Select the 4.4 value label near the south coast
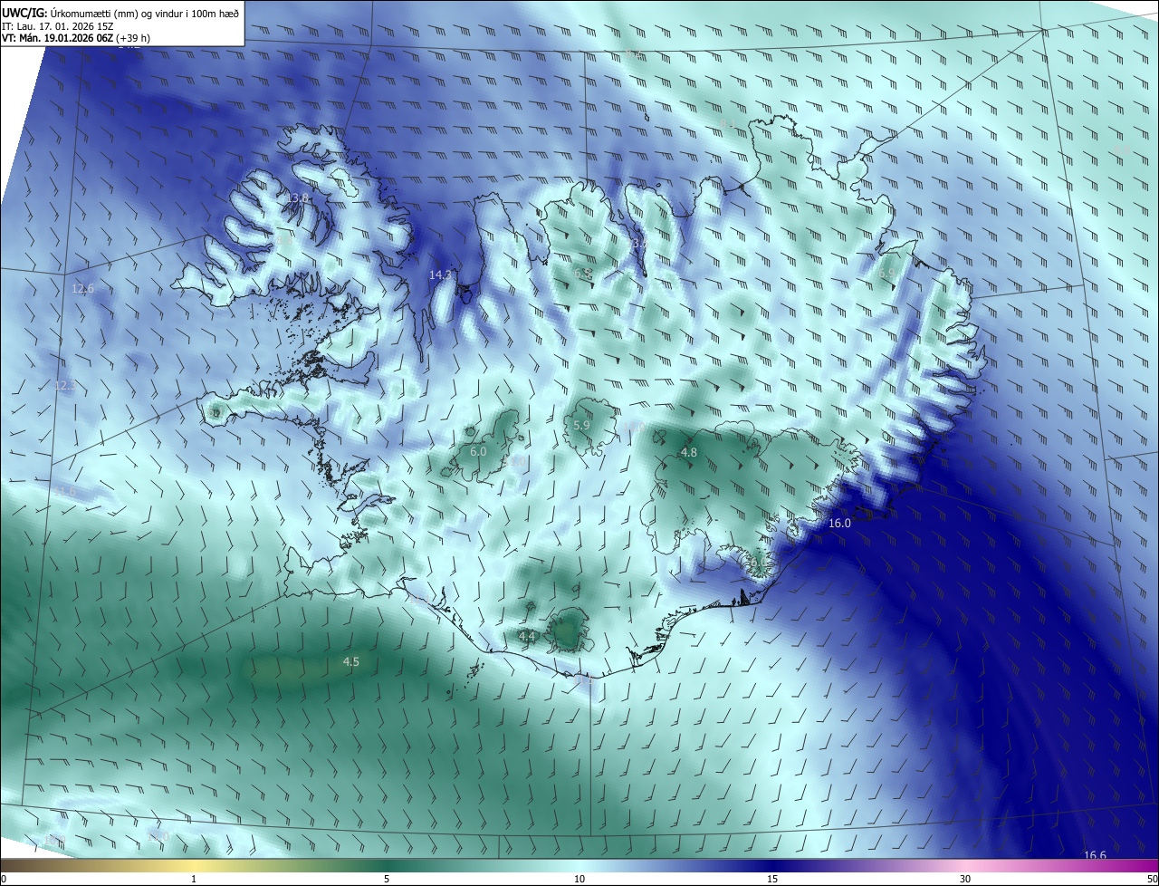This screenshot has height=886, width=1159. [527, 637]
